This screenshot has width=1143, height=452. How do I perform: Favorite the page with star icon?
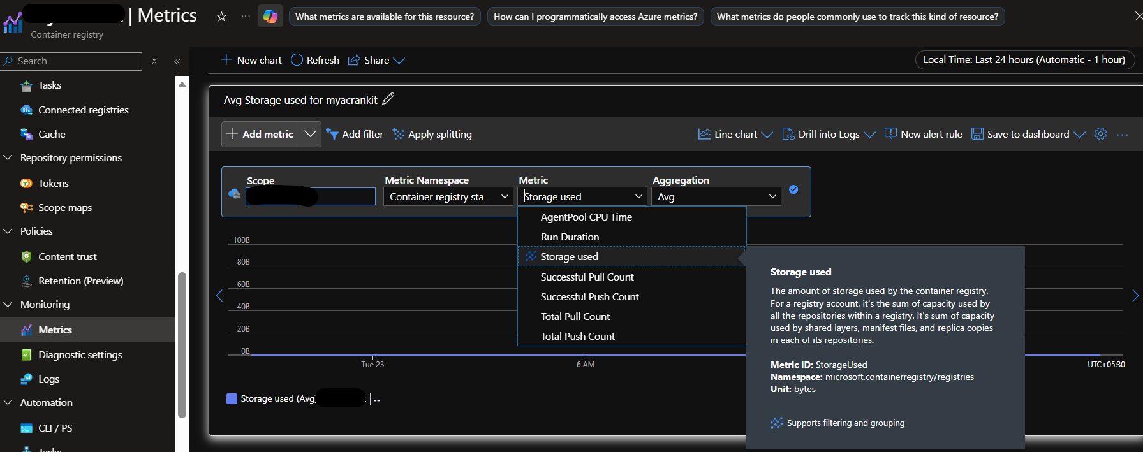click(x=221, y=17)
